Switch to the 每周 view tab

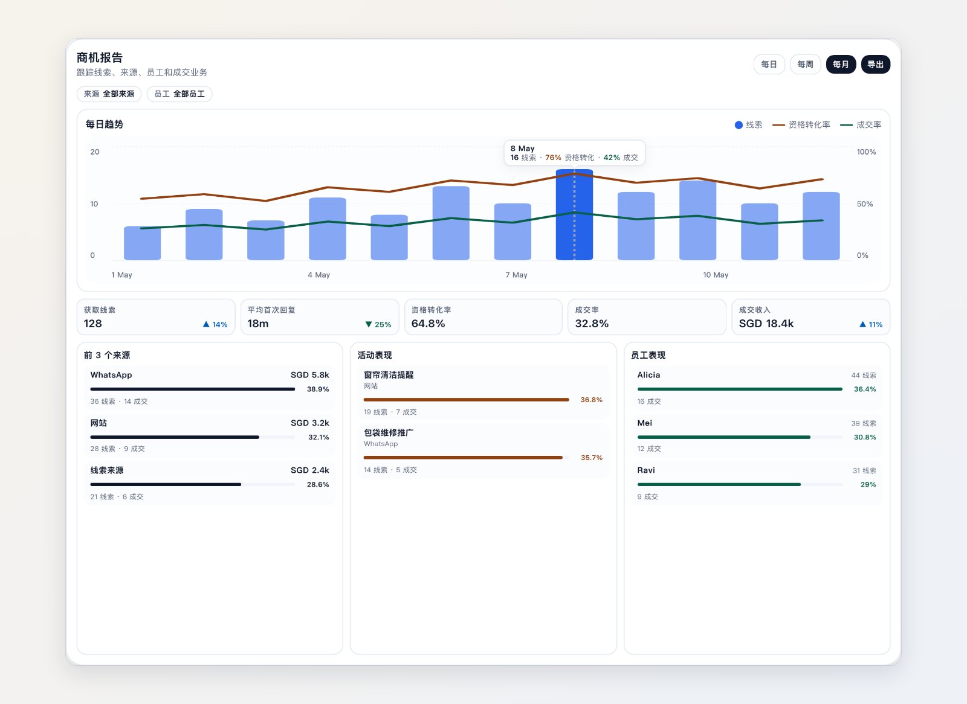tap(805, 65)
